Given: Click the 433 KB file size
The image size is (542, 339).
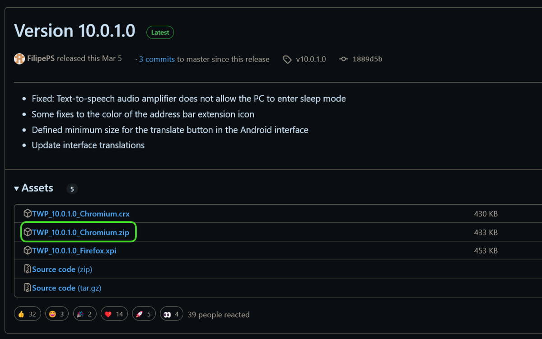Looking at the screenshot, I should pyautogui.click(x=486, y=232).
